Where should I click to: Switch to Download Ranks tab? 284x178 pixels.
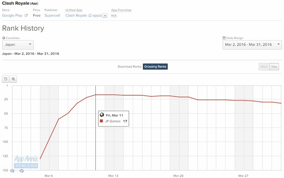[x=130, y=66]
